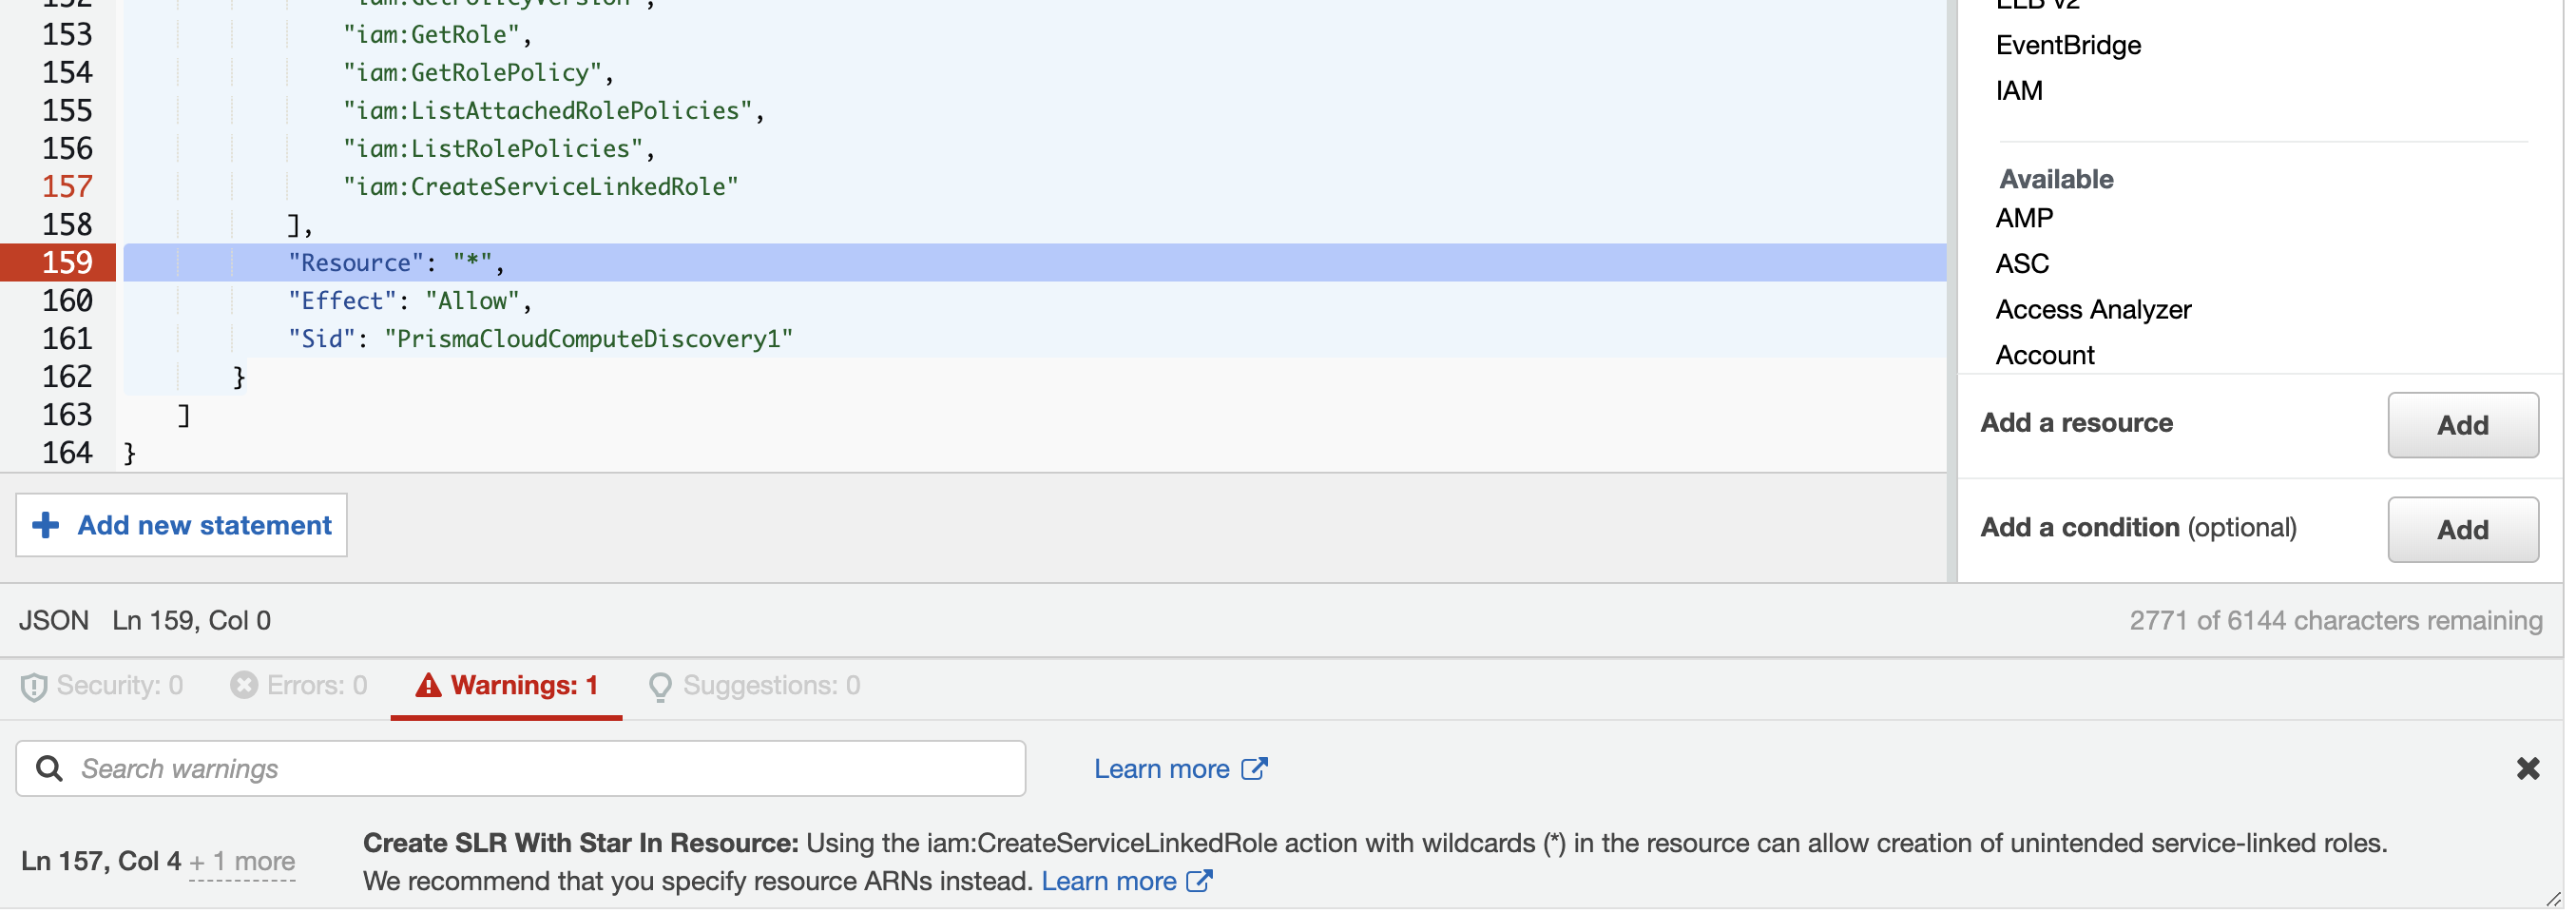Choose EventBridge in the services list

2070,46
